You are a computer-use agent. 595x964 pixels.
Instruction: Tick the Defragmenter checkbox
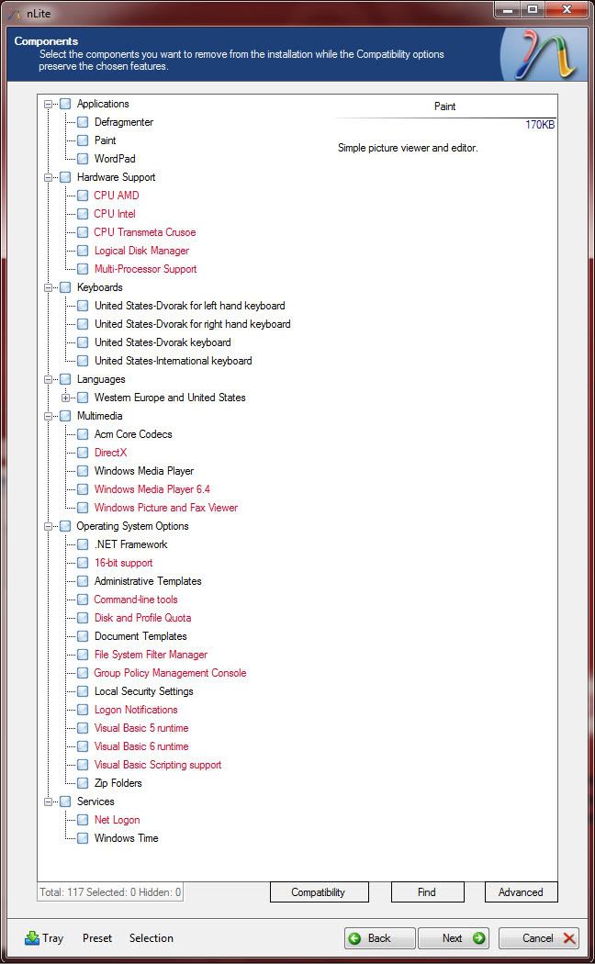tap(83, 122)
